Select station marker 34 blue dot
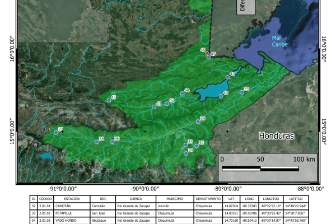 point(186,153)
